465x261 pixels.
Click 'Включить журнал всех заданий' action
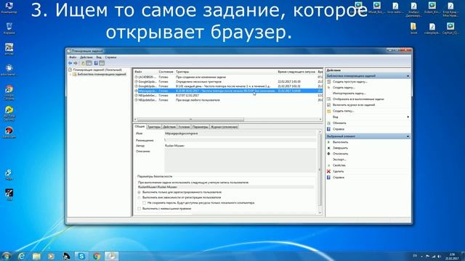[x=354, y=105]
